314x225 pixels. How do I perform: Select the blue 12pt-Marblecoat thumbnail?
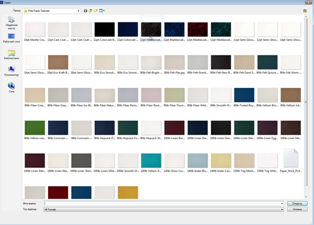click(174, 29)
